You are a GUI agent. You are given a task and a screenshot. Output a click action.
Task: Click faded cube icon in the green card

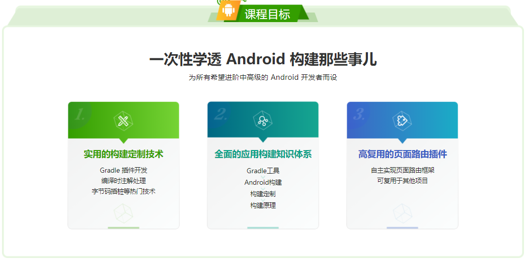pyautogui.click(x=123, y=214)
